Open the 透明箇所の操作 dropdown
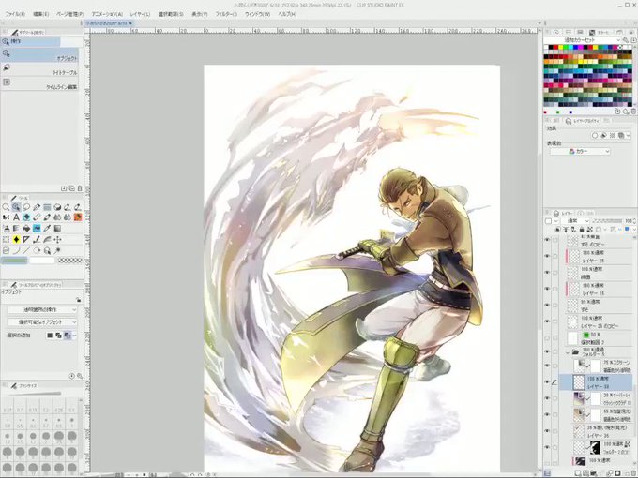Image resolution: width=638 pixels, height=478 pixels. pos(42,309)
